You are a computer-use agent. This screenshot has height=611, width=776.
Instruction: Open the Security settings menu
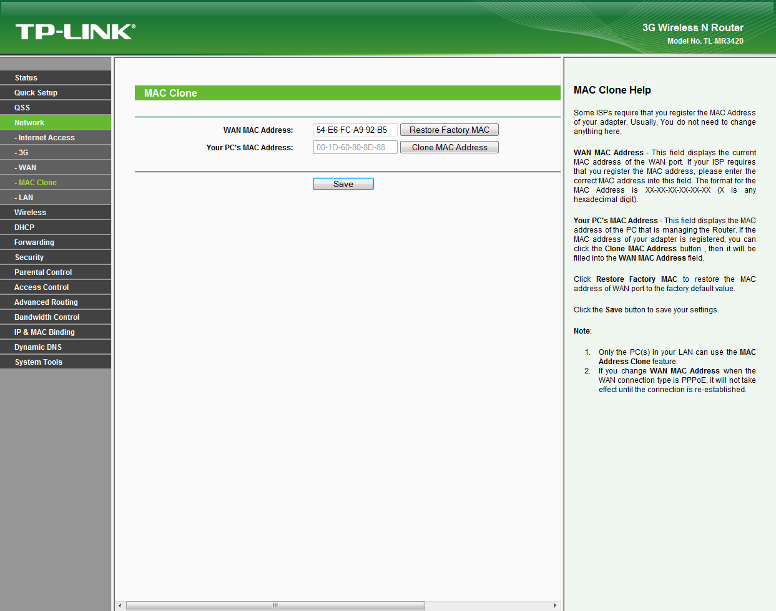[x=29, y=257]
